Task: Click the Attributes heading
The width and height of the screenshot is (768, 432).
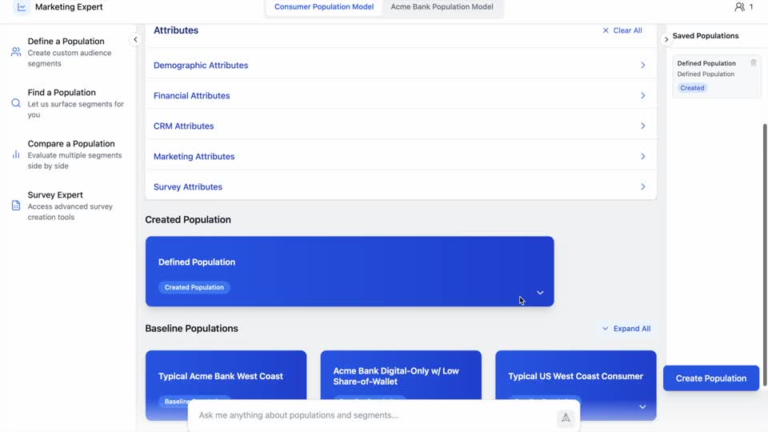Action: [x=176, y=30]
